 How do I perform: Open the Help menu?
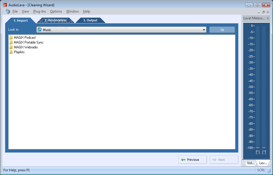(x=86, y=11)
